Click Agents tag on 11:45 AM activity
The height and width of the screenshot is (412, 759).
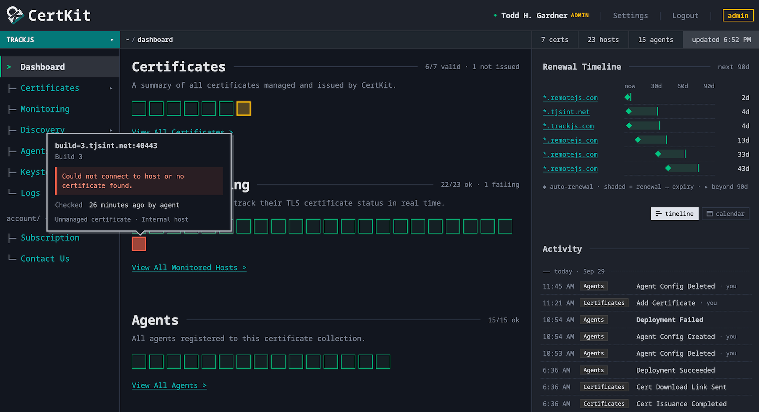pyautogui.click(x=594, y=286)
